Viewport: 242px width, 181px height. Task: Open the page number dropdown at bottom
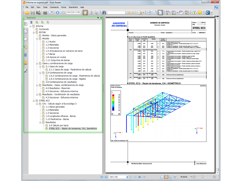point(127,177)
